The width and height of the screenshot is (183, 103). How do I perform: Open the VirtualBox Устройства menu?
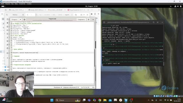[x=22, y=4]
